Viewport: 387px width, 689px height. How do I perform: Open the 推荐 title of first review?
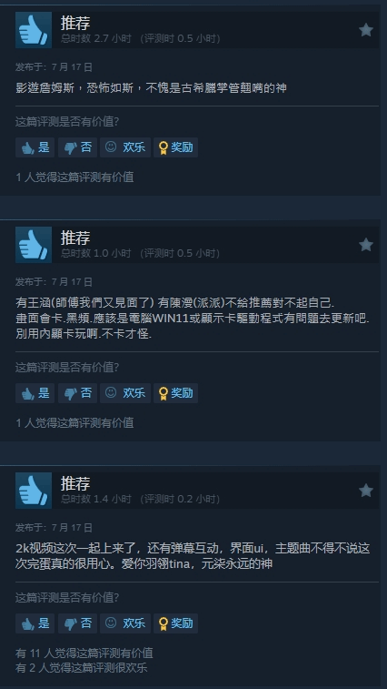pyautogui.click(x=75, y=23)
